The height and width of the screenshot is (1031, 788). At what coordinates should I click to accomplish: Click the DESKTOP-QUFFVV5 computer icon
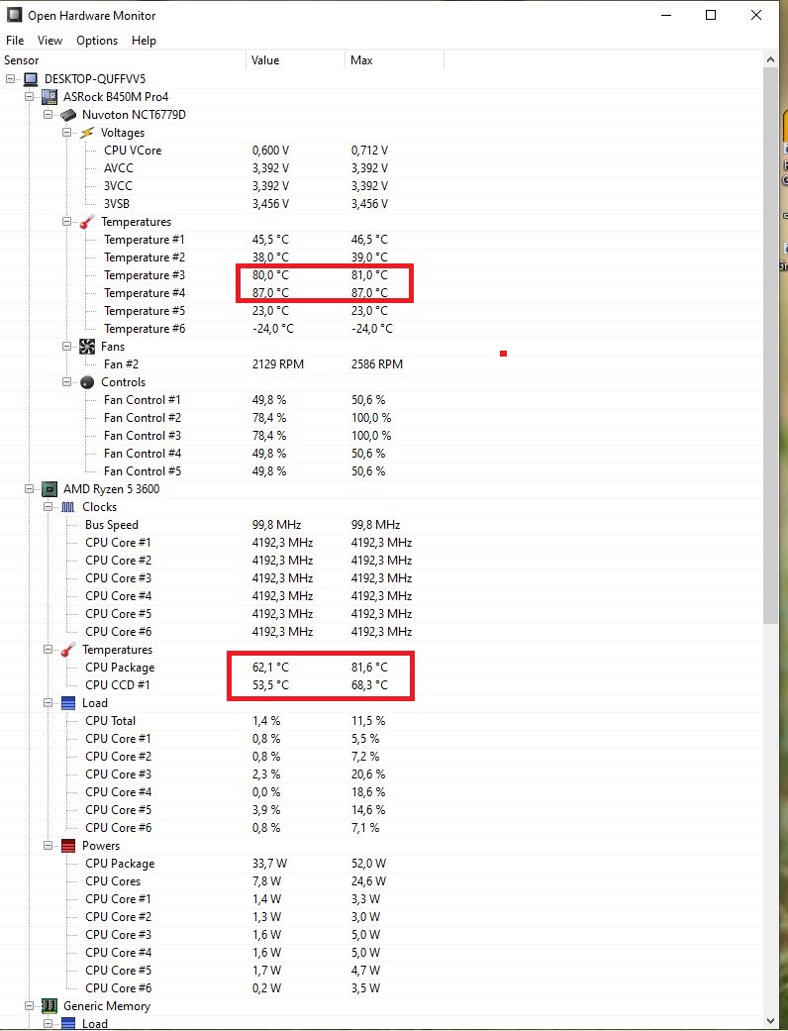[31, 79]
